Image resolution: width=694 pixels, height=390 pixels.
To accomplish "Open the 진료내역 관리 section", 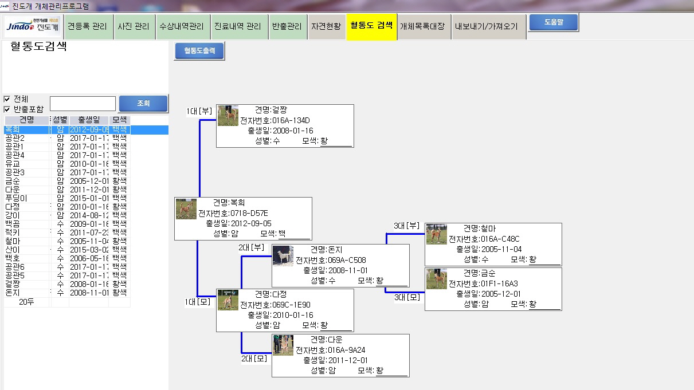I will 240,26.
